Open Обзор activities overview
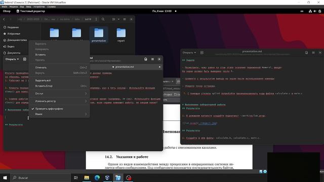This screenshot has width=324, height=182. click(7, 11)
